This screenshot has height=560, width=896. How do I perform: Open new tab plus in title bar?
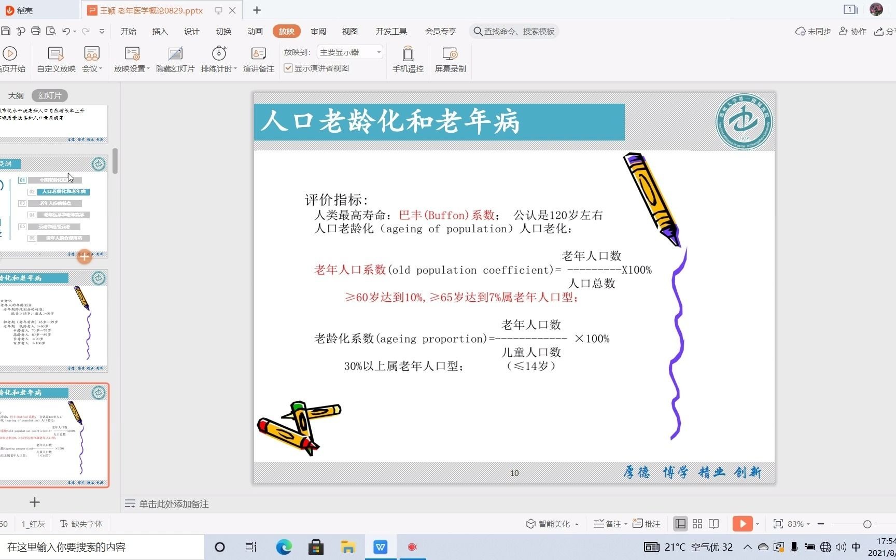coord(257,10)
